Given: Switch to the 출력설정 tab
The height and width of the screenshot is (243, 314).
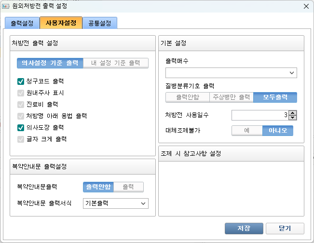Looking at the screenshot, I should [21, 23].
